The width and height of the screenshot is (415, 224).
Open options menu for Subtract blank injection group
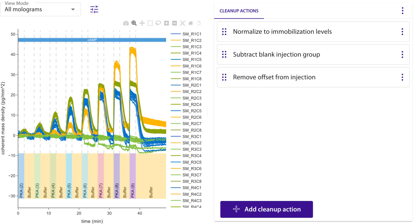pos(402,54)
